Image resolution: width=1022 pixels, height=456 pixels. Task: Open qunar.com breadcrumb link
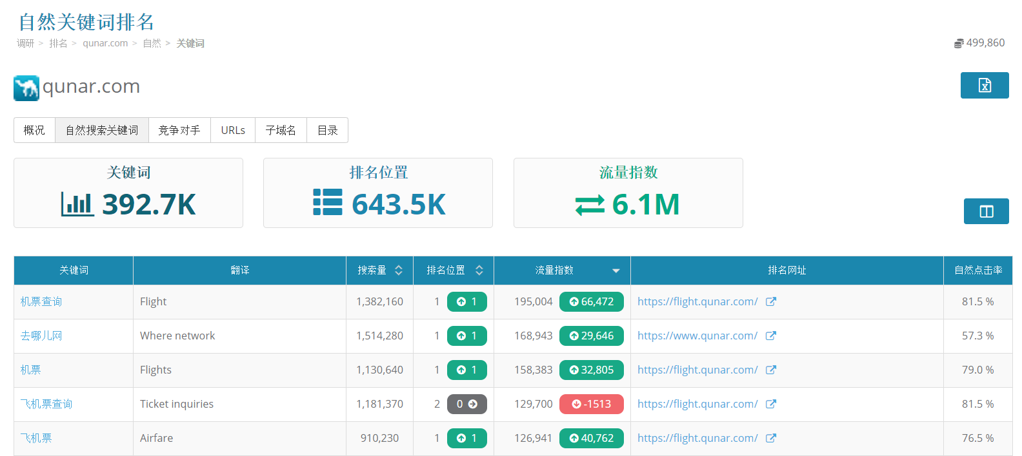pos(105,43)
